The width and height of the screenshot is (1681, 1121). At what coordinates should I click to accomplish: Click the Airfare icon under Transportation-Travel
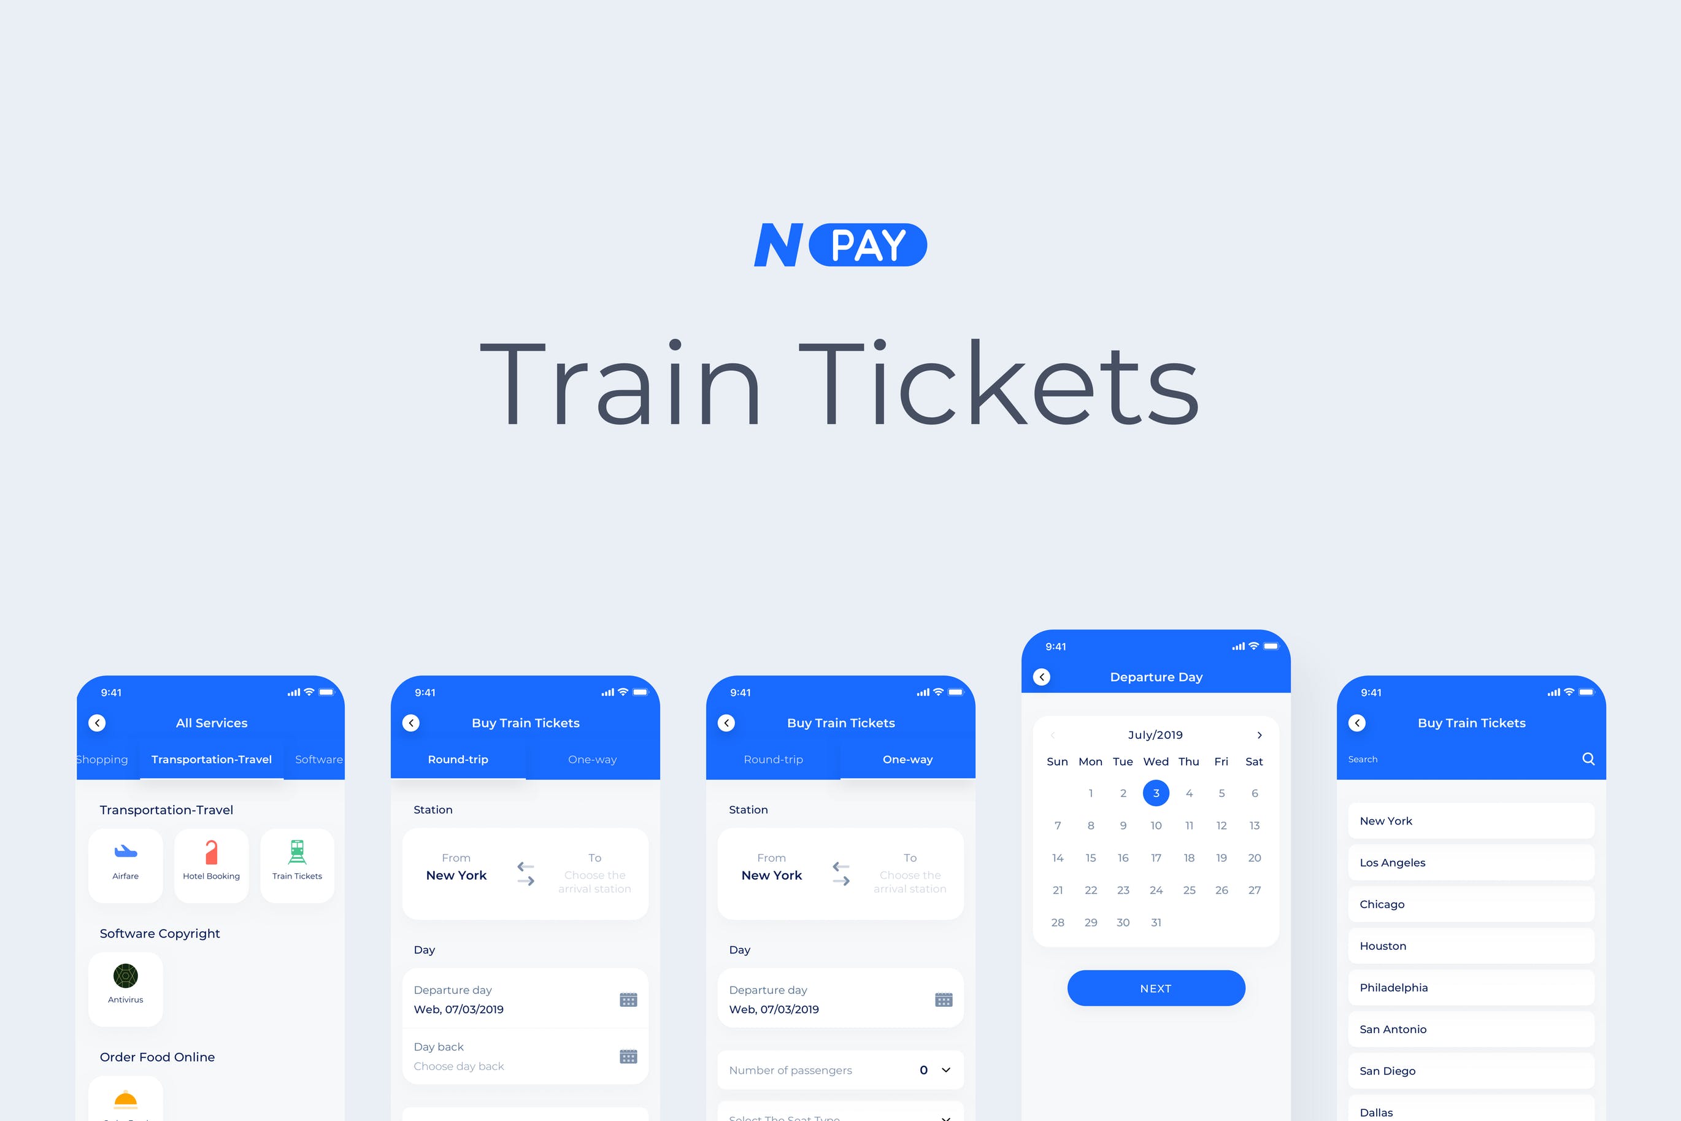coord(125,851)
